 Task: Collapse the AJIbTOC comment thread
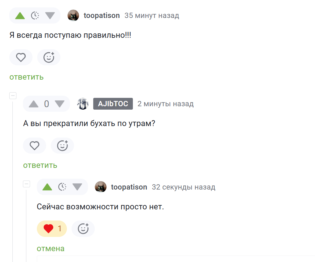pyautogui.click(x=13, y=96)
